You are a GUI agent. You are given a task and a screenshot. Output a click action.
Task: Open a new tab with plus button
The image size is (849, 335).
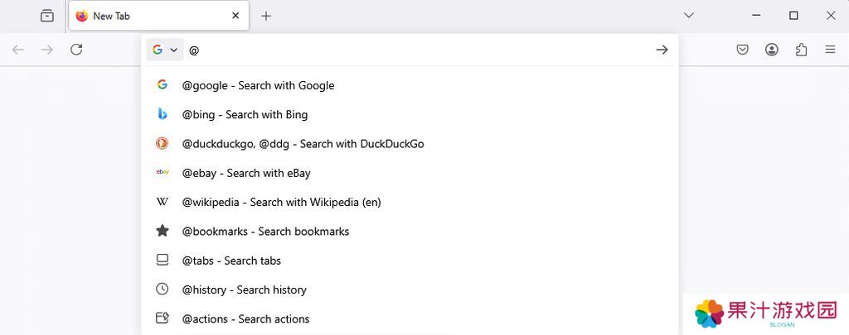tap(265, 17)
